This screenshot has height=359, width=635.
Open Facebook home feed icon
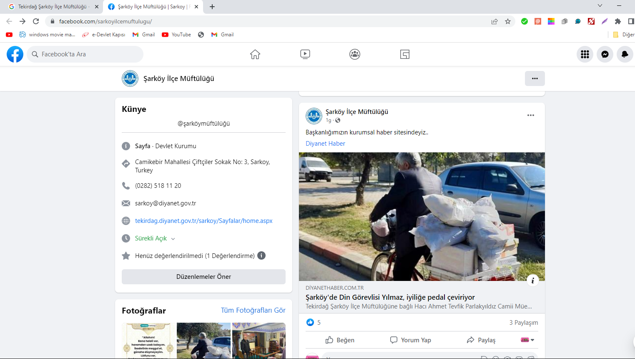tap(255, 54)
